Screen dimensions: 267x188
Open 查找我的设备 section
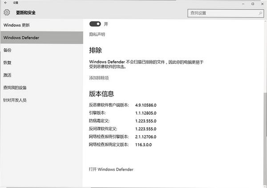pyautogui.click(x=41, y=88)
